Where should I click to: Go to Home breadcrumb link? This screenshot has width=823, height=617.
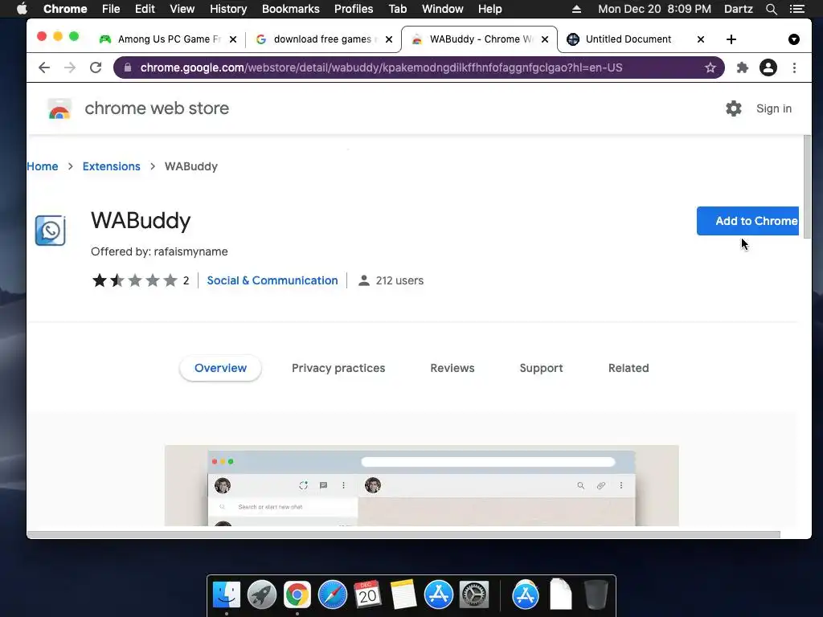coord(43,166)
